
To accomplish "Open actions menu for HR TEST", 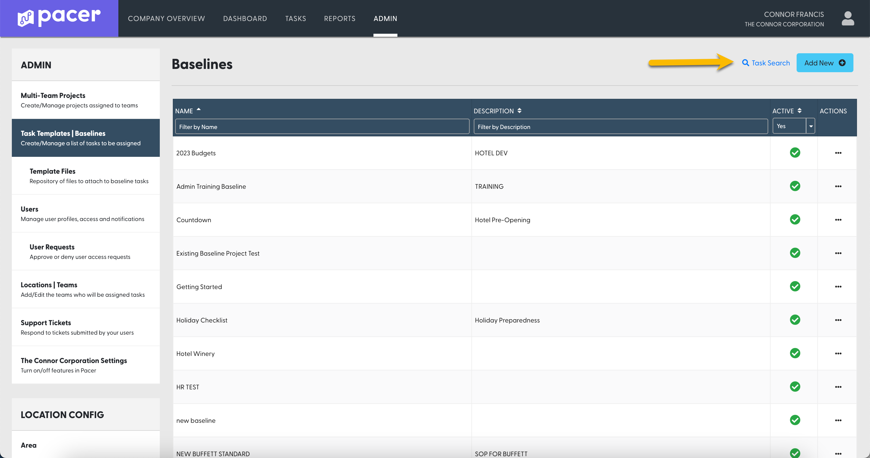I will point(838,387).
